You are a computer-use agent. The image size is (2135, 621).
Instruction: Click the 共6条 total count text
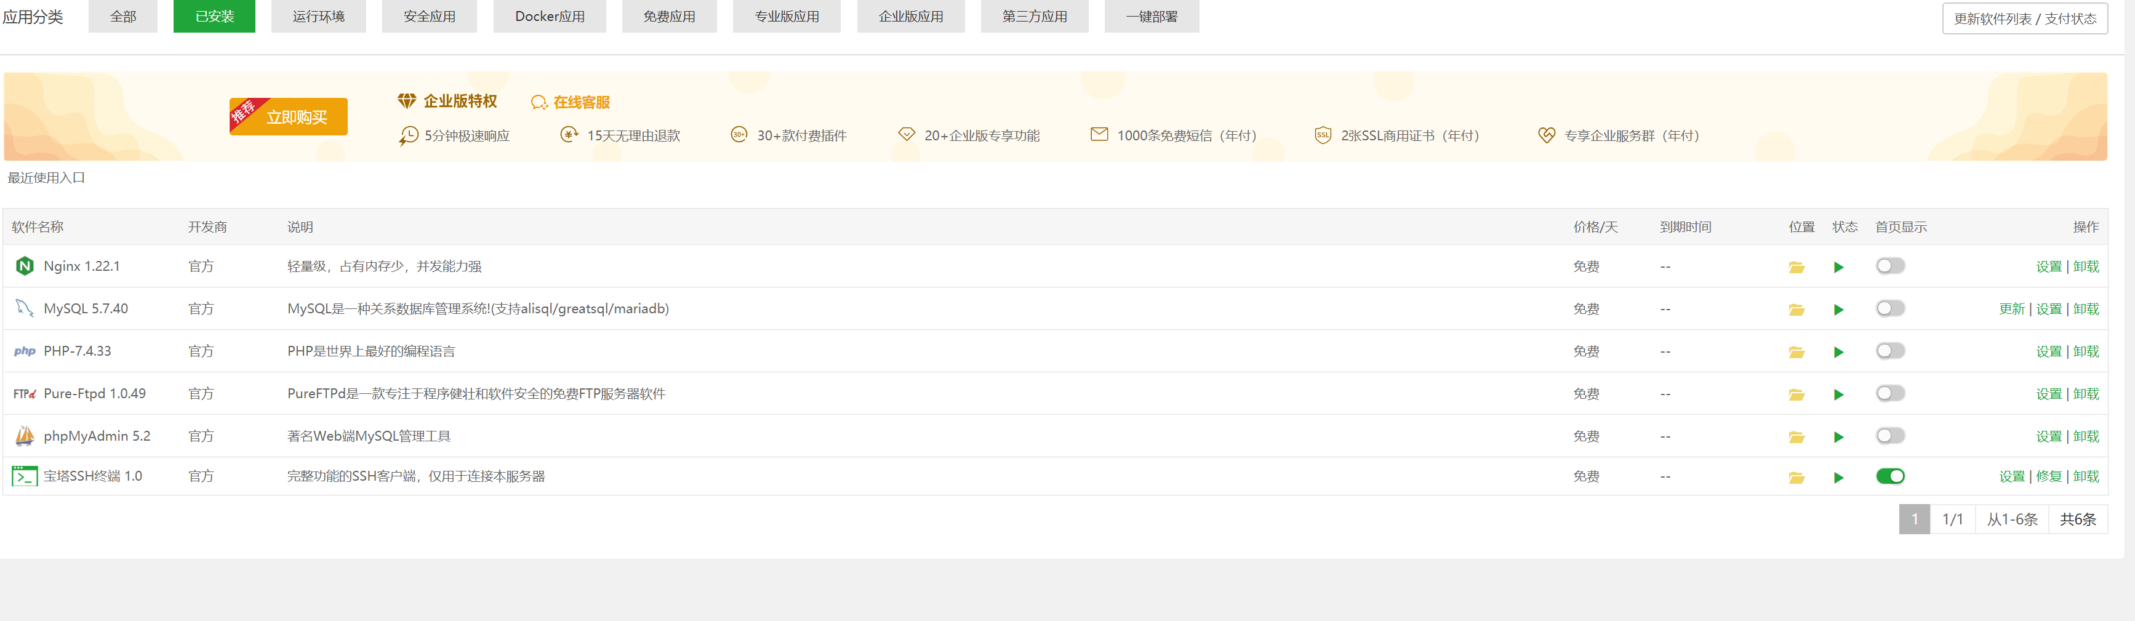click(2078, 519)
